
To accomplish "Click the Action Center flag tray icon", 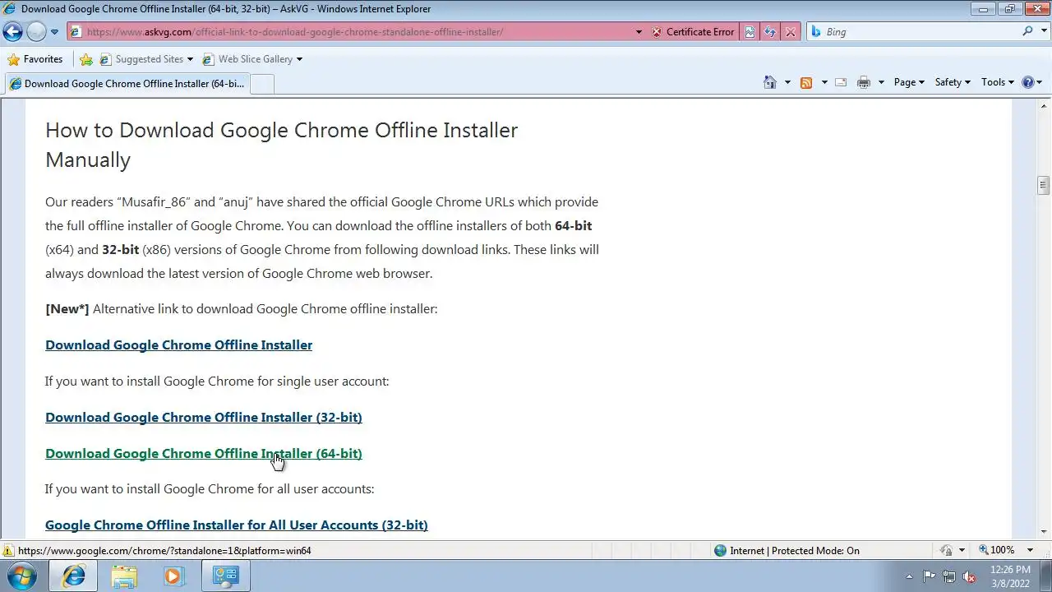I will coord(929,576).
